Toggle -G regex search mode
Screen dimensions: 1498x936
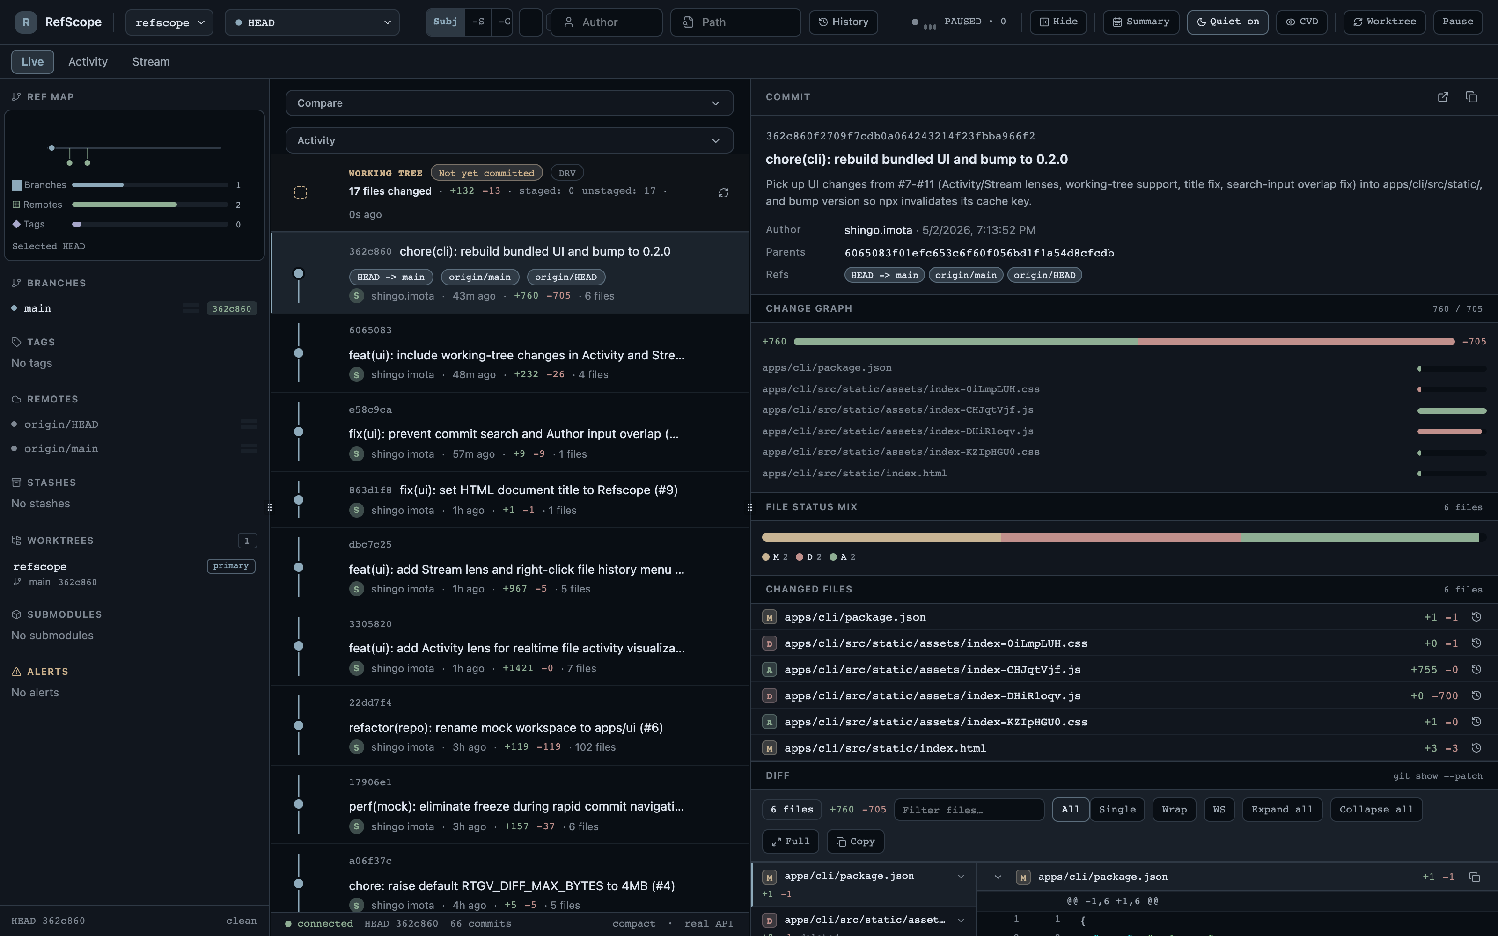coord(503,22)
